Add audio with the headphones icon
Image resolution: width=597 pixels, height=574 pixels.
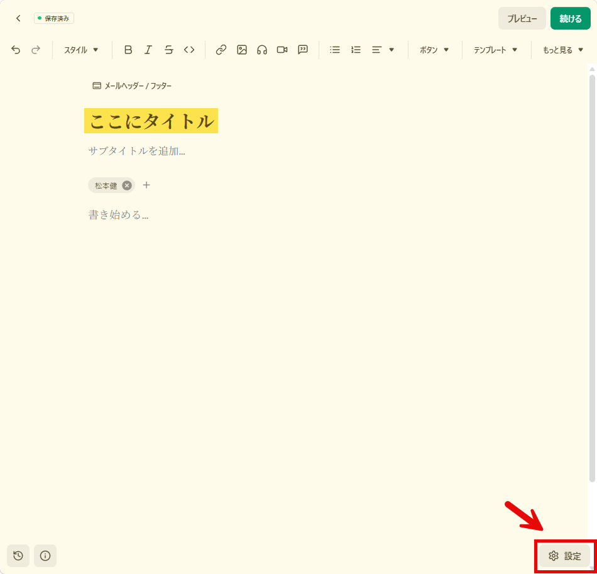point(262,50)
